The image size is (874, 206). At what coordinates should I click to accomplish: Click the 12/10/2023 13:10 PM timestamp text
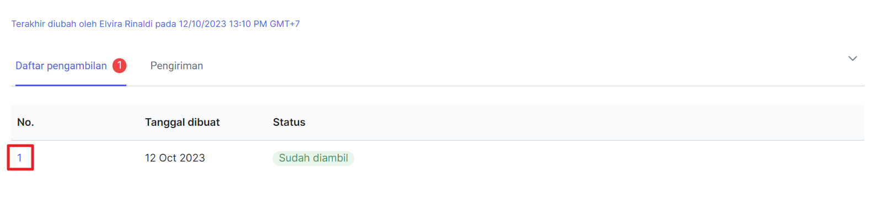coord(223,24)
